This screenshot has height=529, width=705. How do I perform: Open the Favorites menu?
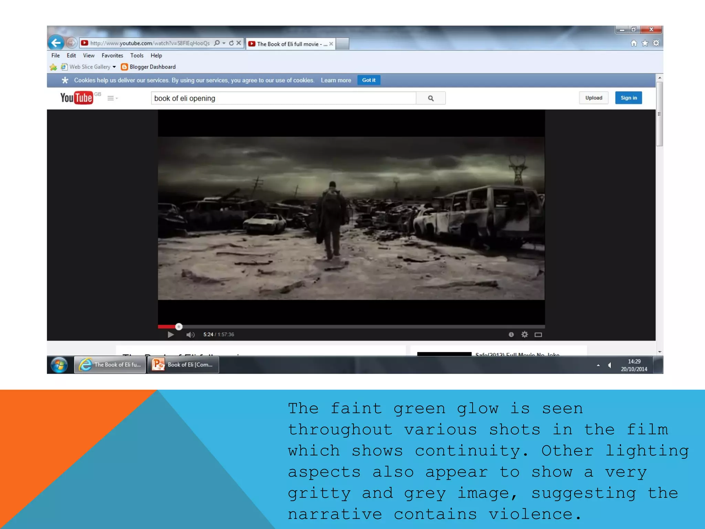coord(112,55)
